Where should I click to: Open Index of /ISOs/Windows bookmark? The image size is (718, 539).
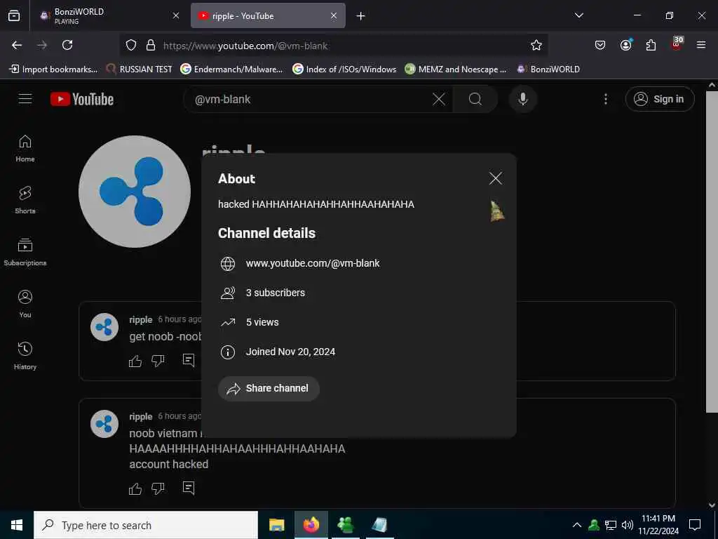[344, 69]
